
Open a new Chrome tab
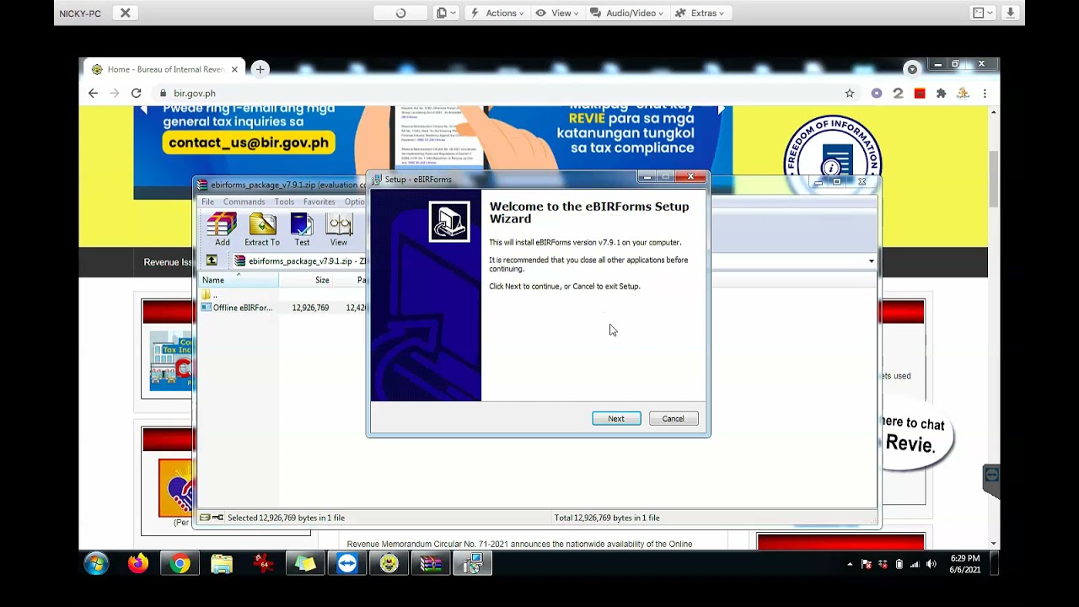click(260, 69)
